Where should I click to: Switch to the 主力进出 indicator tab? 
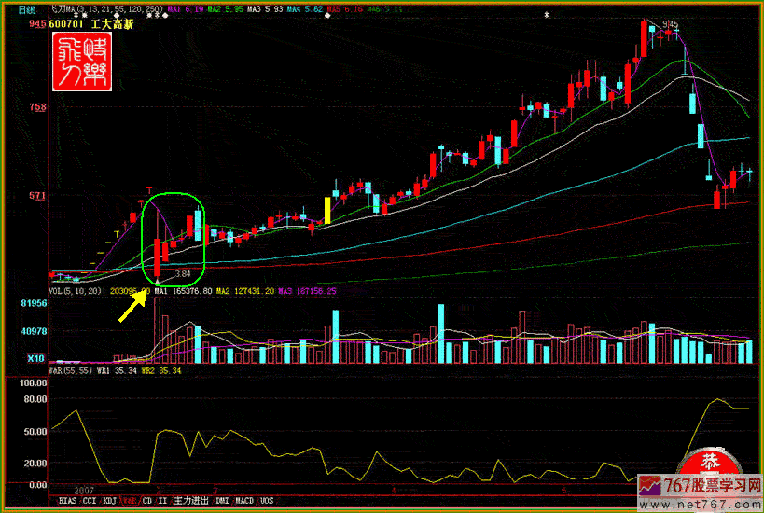191,501
